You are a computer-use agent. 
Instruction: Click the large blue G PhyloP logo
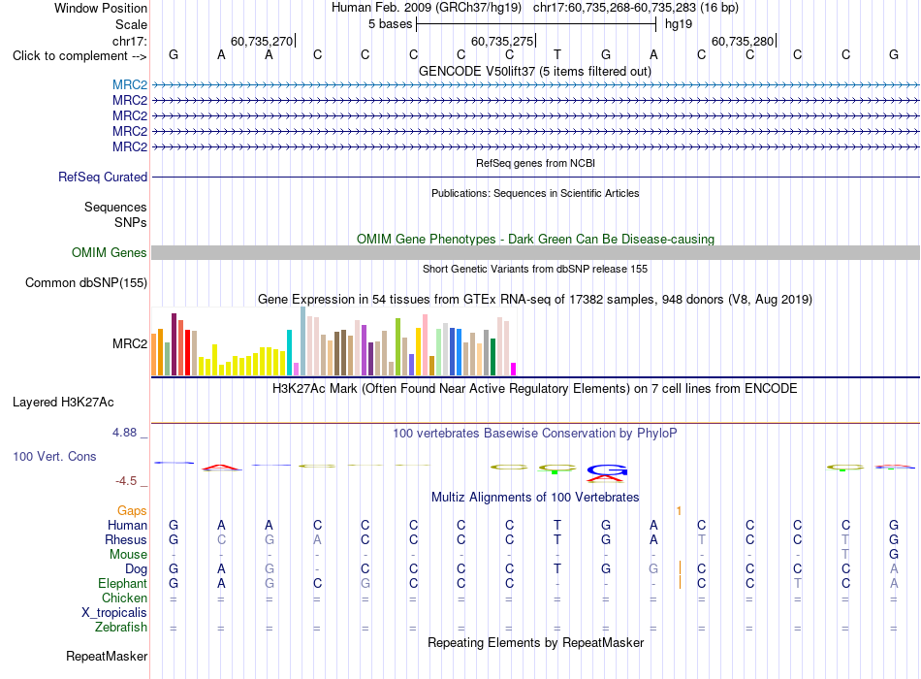click(607, 469)
